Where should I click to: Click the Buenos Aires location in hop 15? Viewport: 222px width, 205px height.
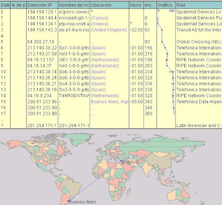(x=109, y=102)
